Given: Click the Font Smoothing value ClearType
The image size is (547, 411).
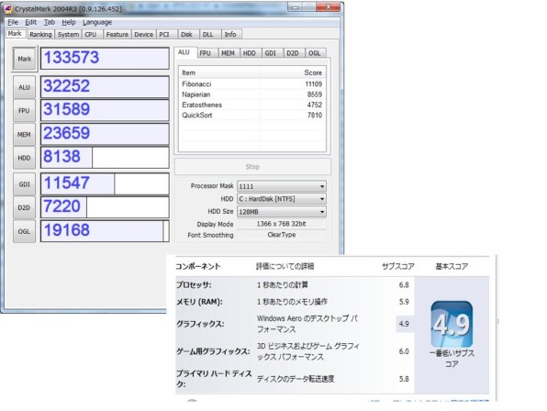Looking at the screenshot, I should [x=282, y=235].
